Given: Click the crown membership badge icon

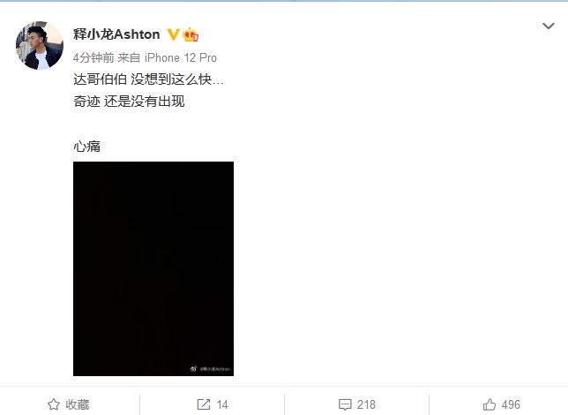Looking at the screenshot, I should click(191, 34).
